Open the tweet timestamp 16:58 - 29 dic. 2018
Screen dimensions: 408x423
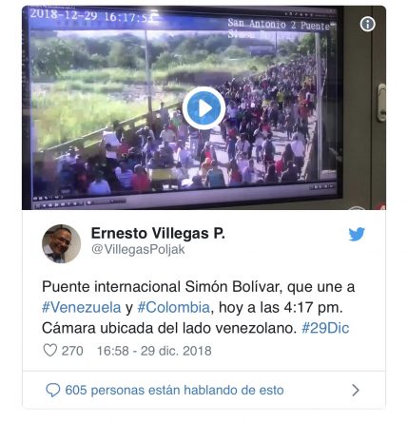tap(154, 351)
